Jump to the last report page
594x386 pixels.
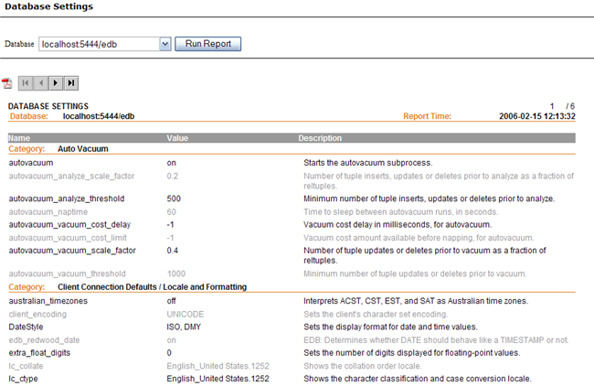pyautogui.click(x=71, y=83)
